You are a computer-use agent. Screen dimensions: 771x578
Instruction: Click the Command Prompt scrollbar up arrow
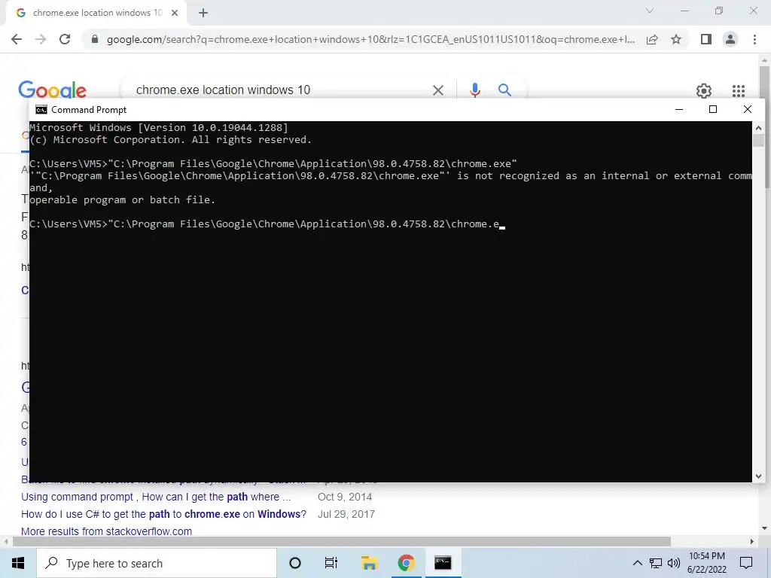tap(758, 128)
